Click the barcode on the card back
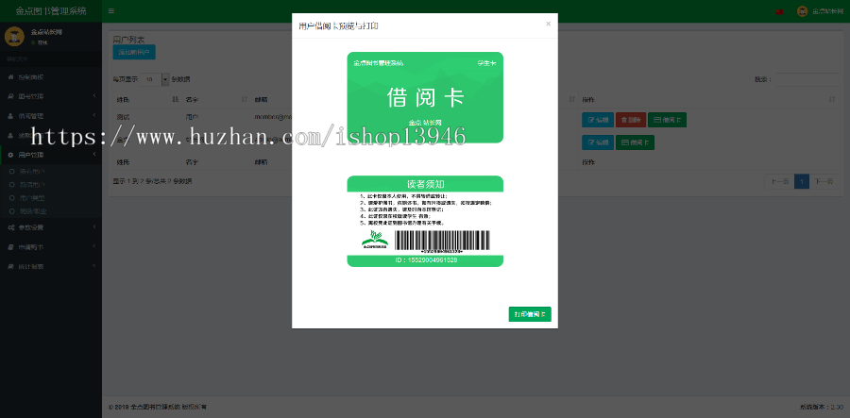This screenshot has height=418, width=850. point(442,241)
